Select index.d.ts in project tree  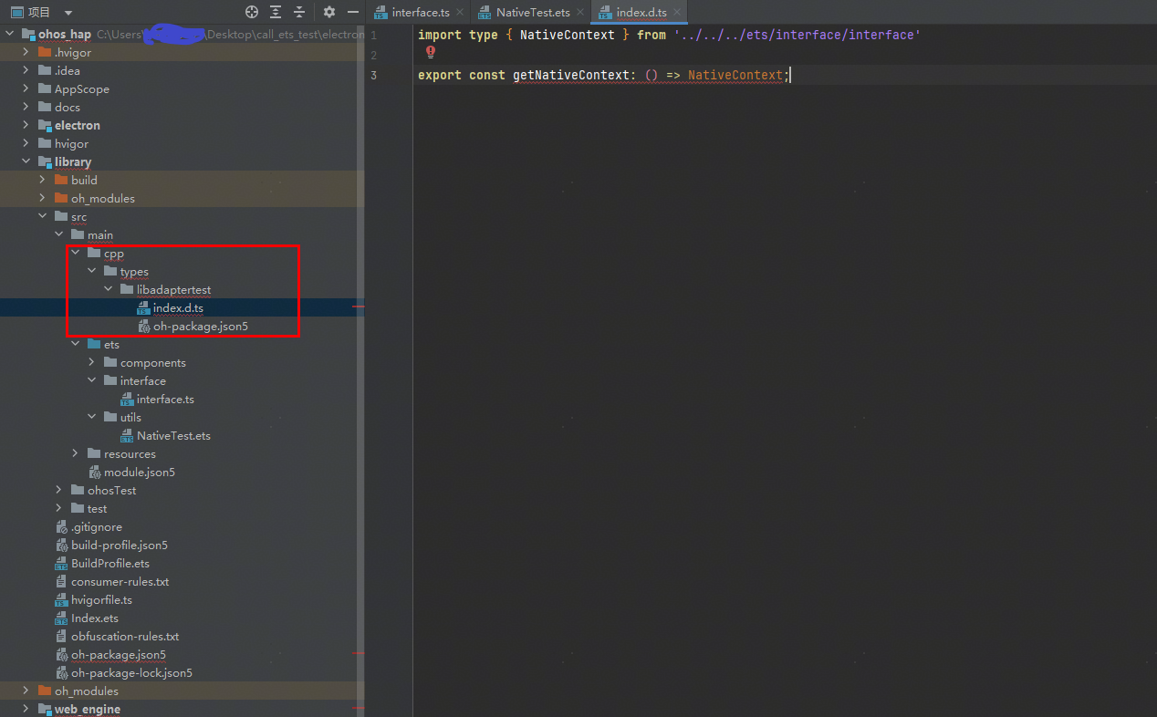[178, 308]
